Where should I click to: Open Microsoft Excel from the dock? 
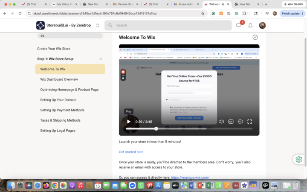[210, 185]
